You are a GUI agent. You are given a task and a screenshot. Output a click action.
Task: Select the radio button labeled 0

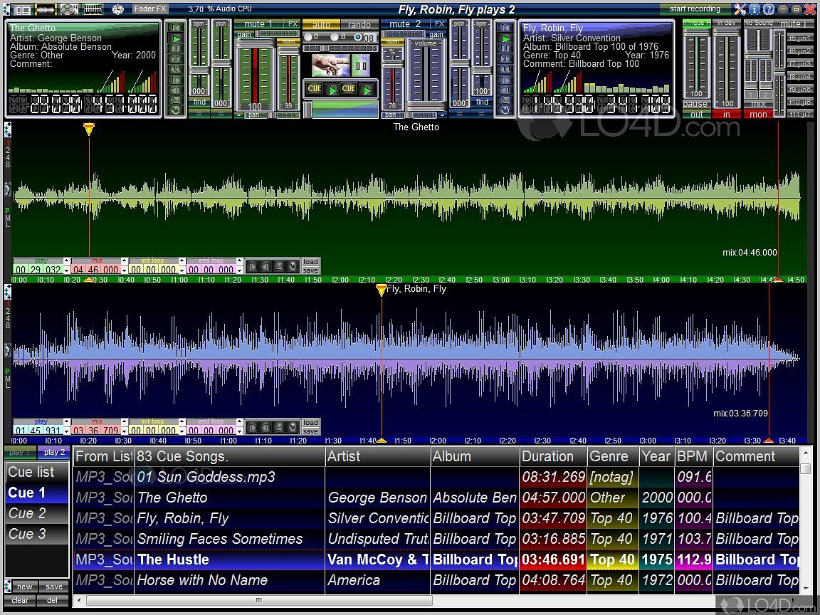[x=308, y=37]
